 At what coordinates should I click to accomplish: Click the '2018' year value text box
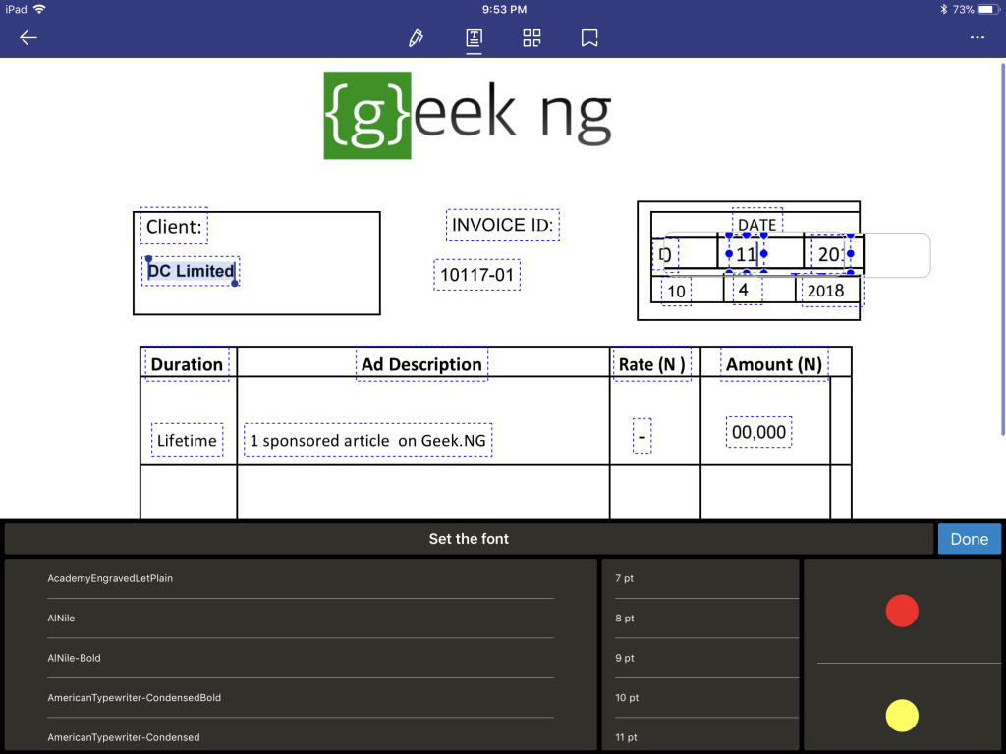coord(832,291)
